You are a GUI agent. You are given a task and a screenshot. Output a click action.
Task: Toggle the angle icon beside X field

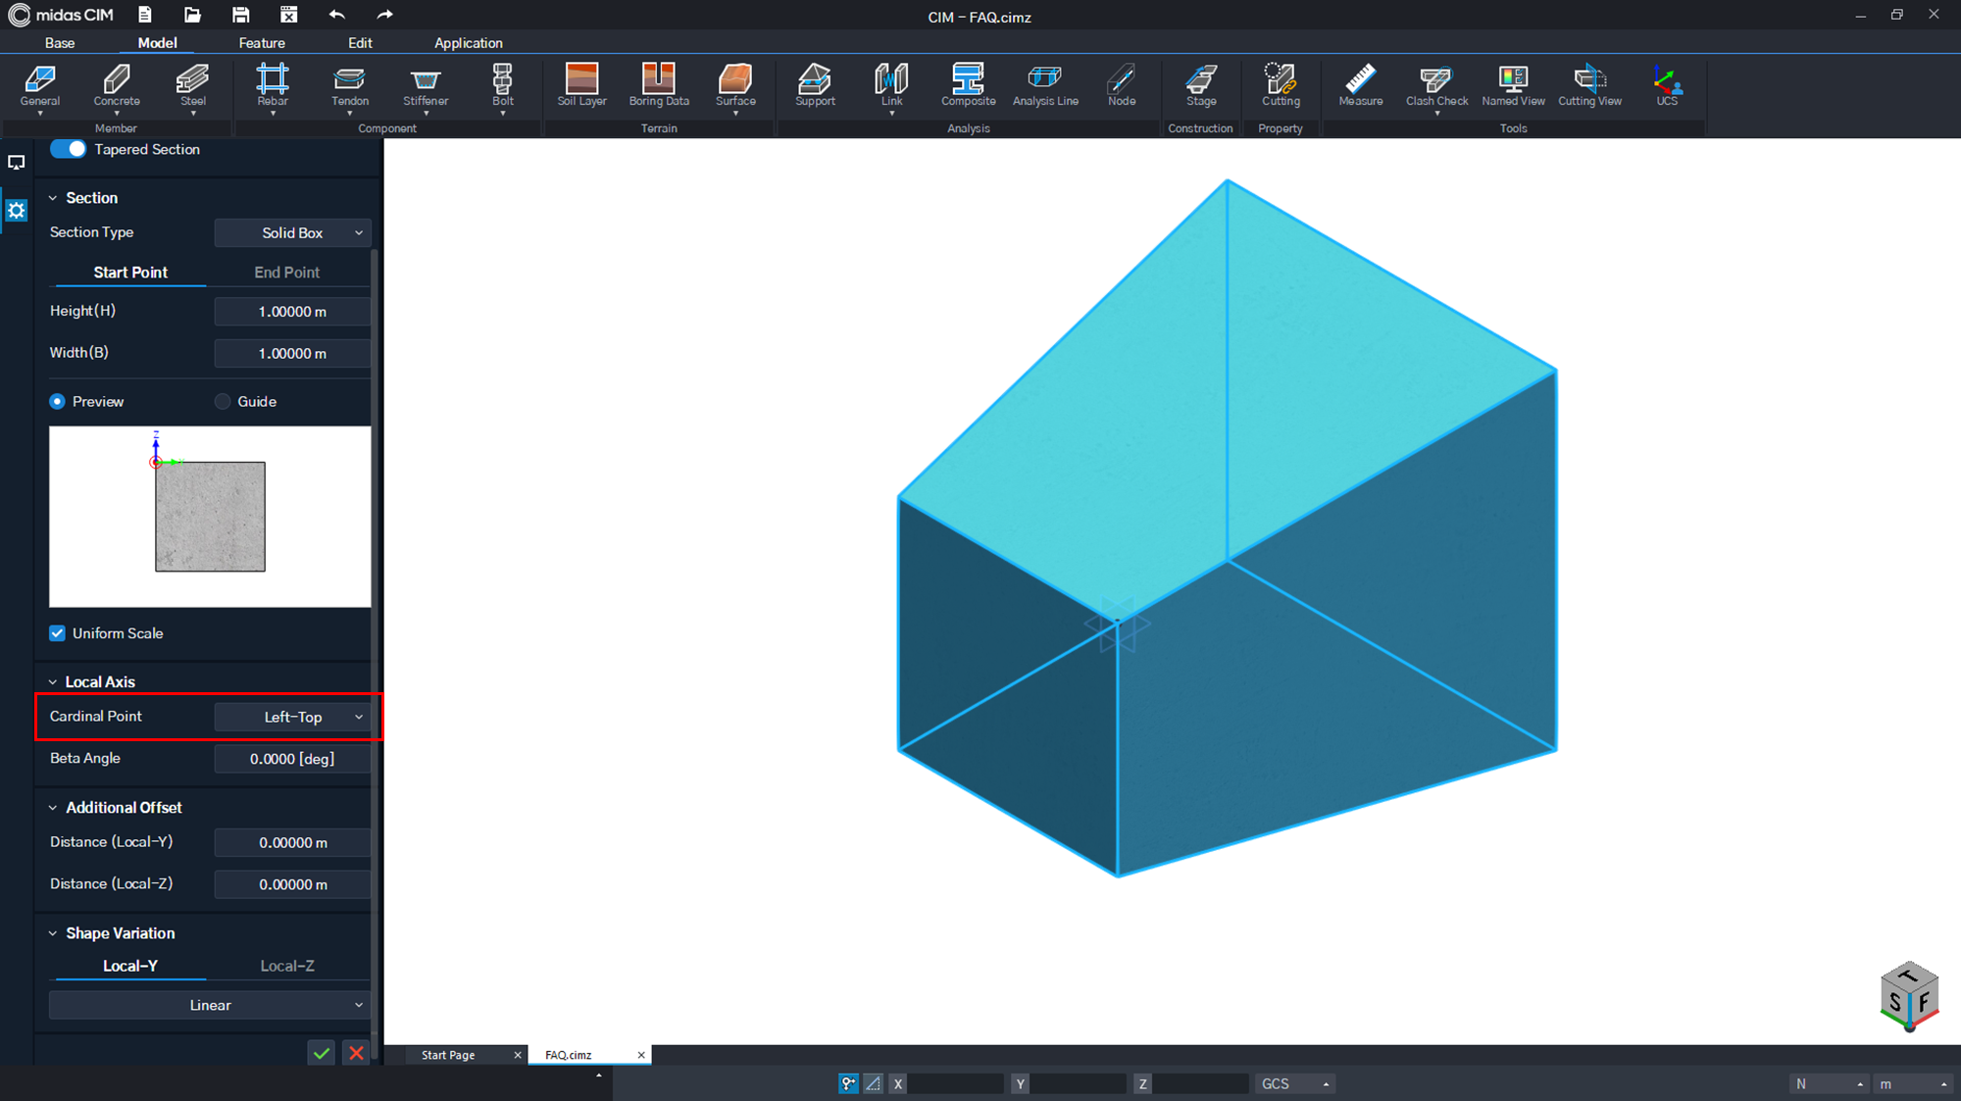click(x=873, y=1083)
